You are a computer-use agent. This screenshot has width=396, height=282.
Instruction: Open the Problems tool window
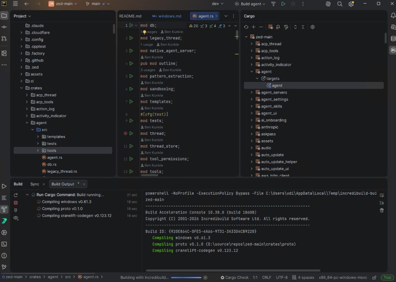tap(4, 255)
